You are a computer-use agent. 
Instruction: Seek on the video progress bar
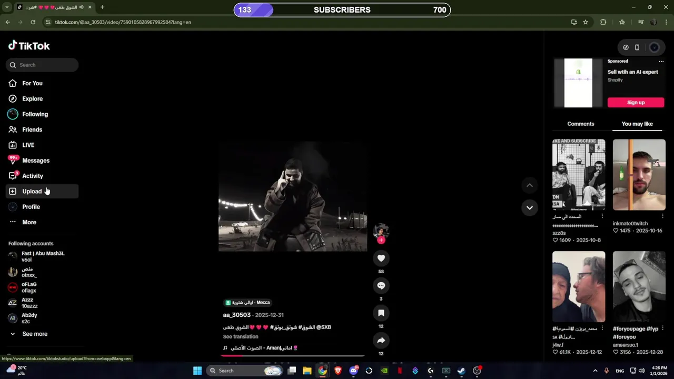(293, 356)
